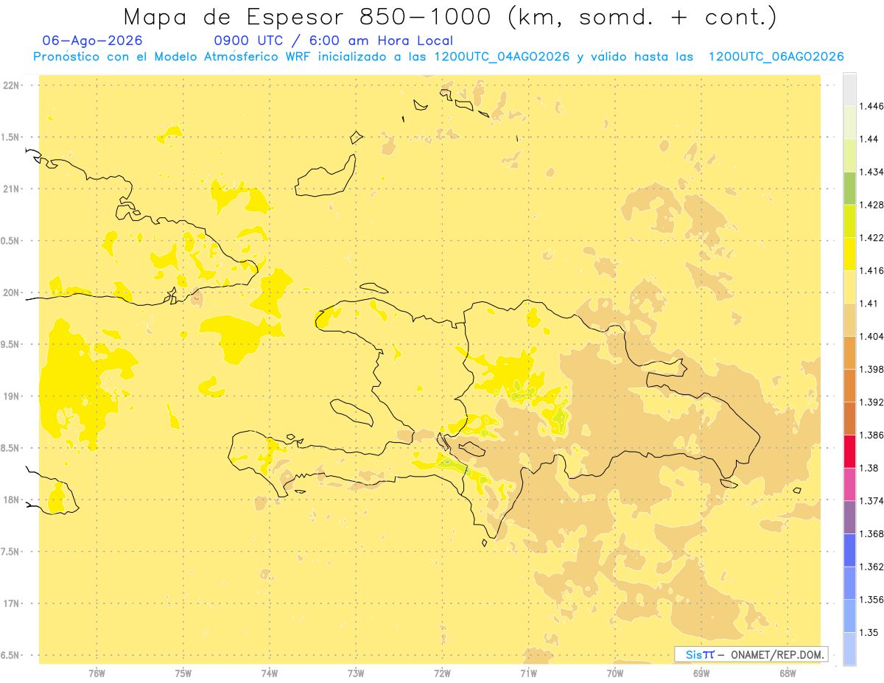Click the colorbar value "1.368"
The width and height of the screenshot is (884, 683).
pos(871,534)
